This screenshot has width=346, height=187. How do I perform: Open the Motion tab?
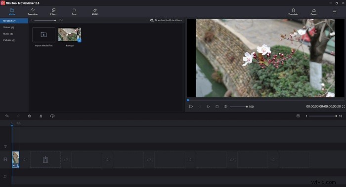click(x=95, y=12)
